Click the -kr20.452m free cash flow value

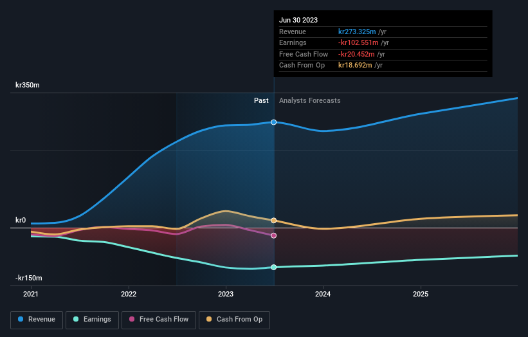coord(356,54)
